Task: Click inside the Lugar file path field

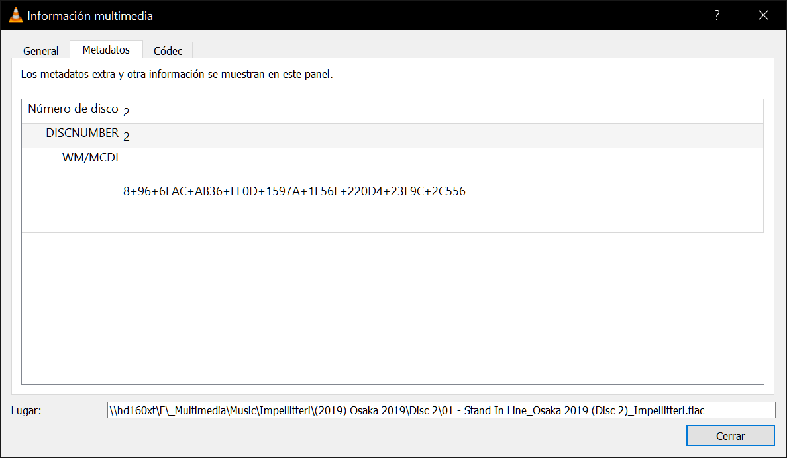Action: tap(441, 410)
